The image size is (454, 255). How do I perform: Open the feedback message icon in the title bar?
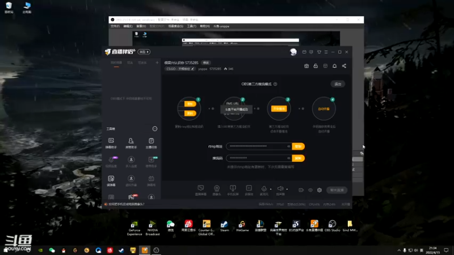click(311, 52)
